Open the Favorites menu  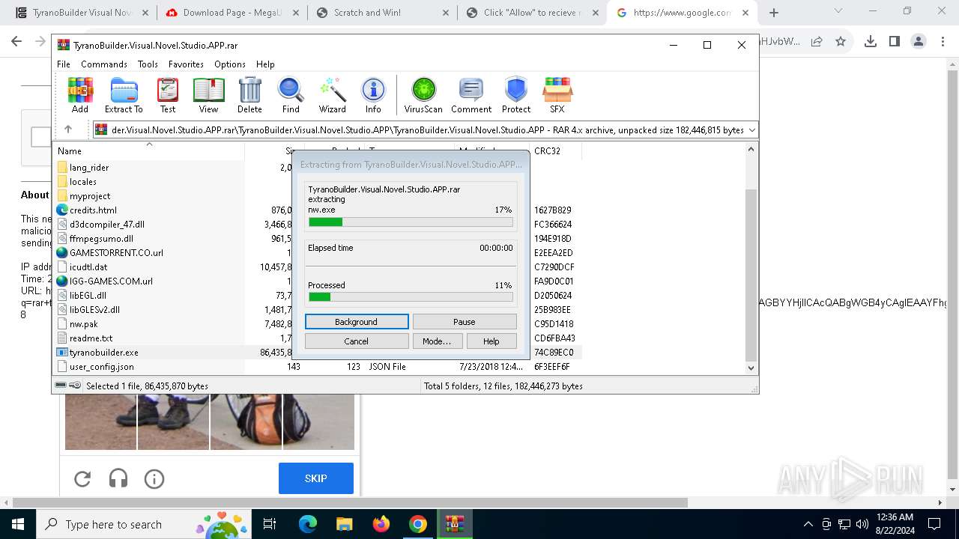click(186, 64)
